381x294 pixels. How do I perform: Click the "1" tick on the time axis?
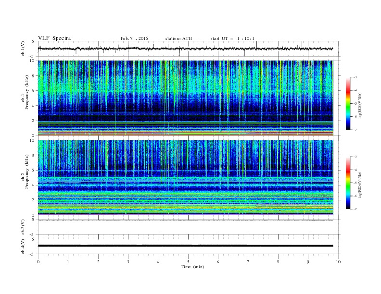pos(68,262)
